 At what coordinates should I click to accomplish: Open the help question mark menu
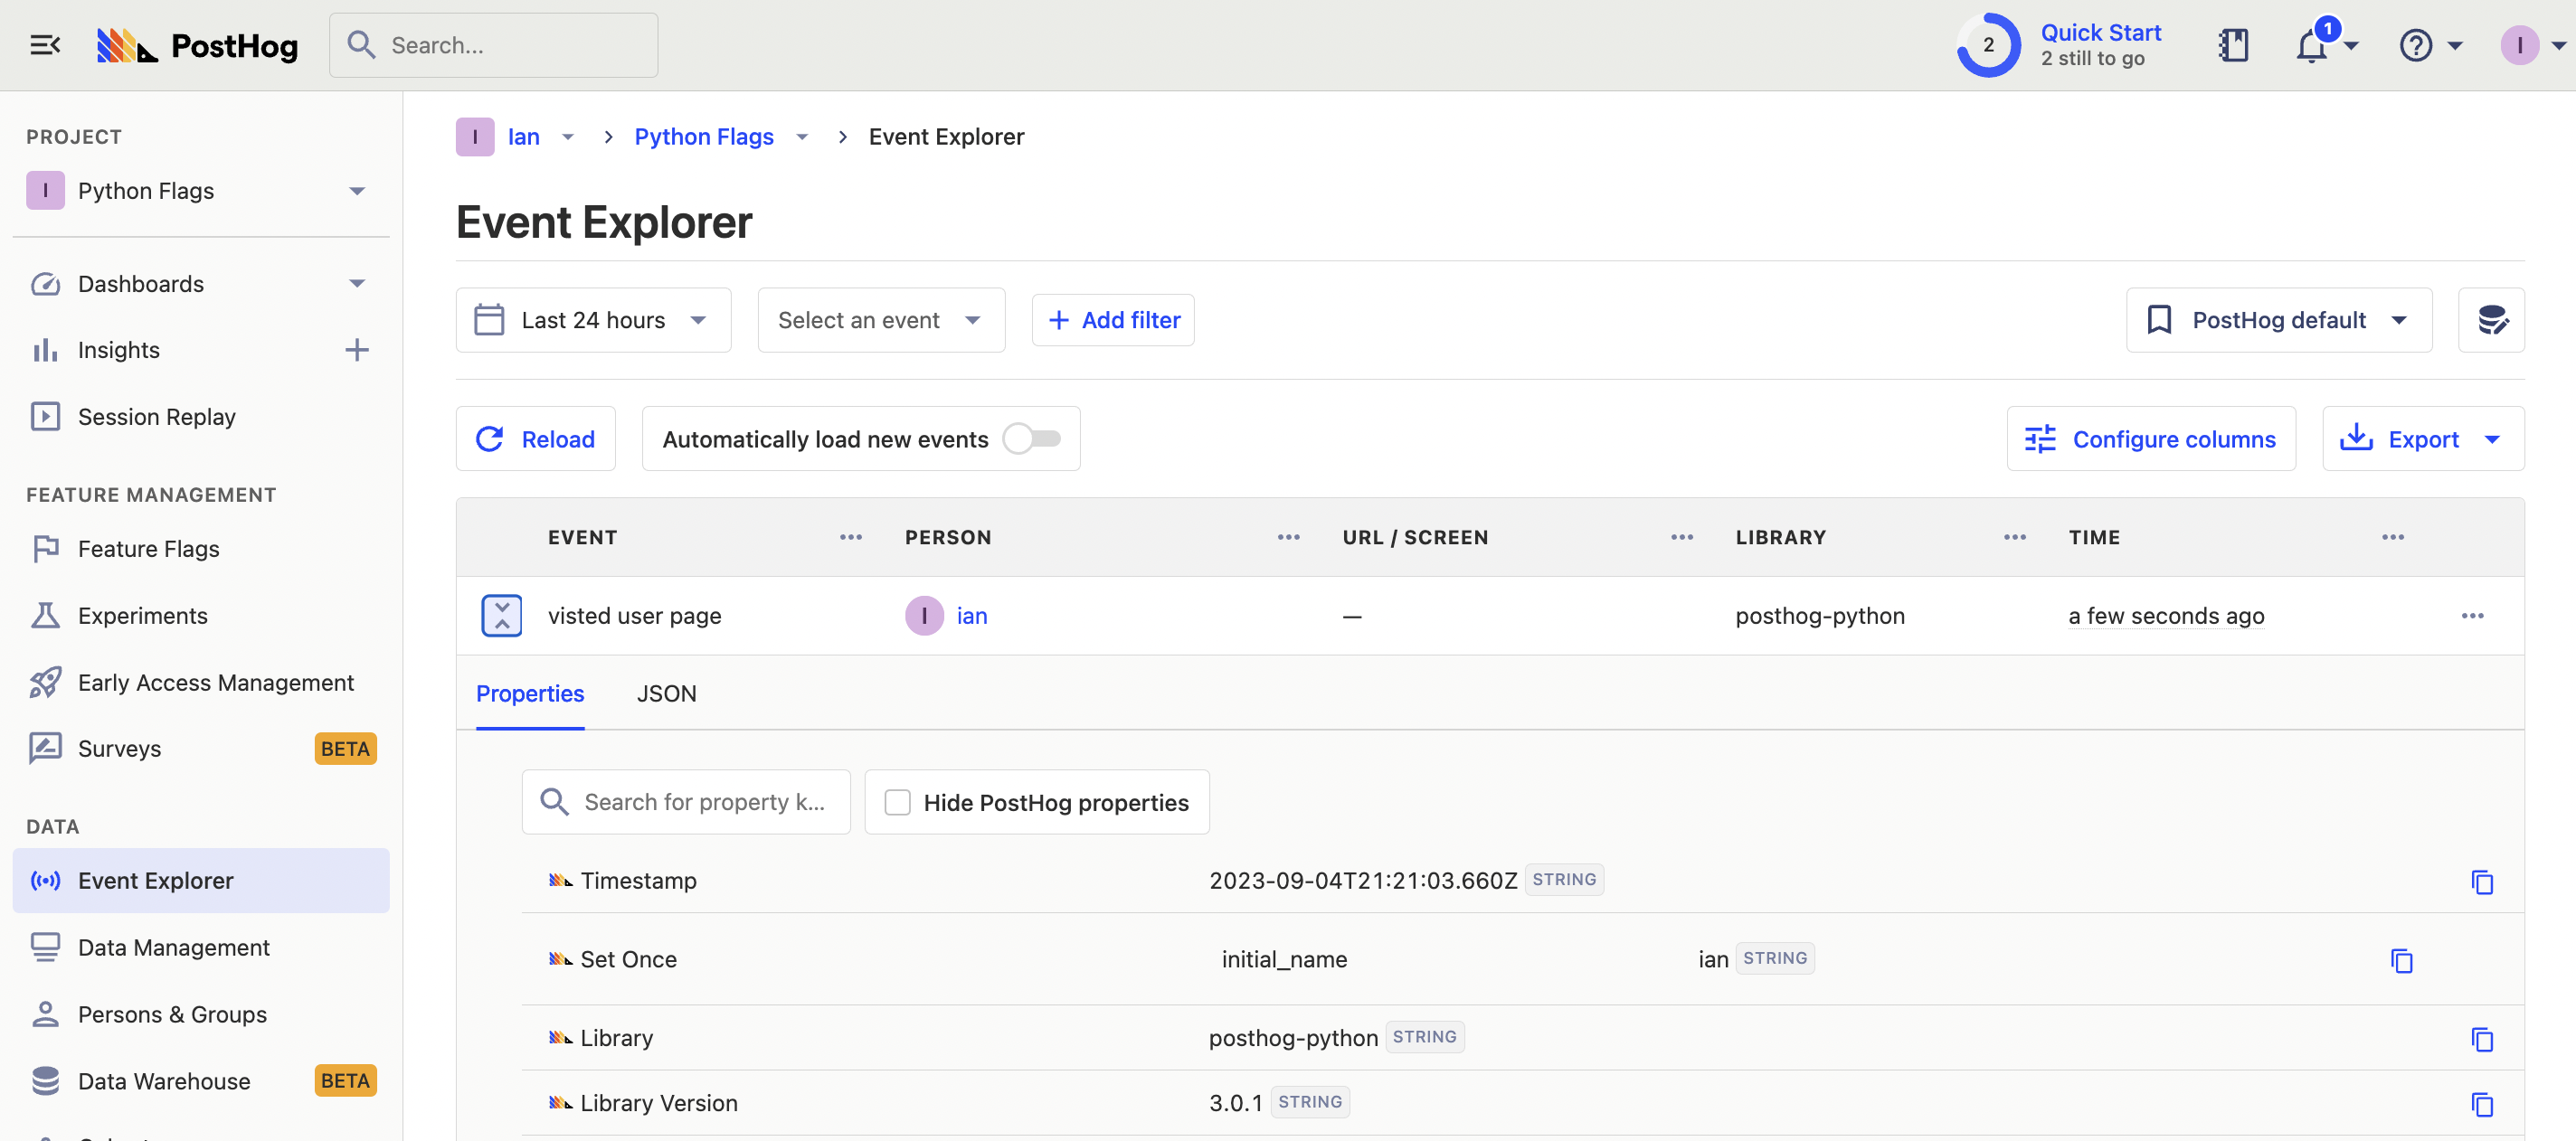click(2416, 45)
